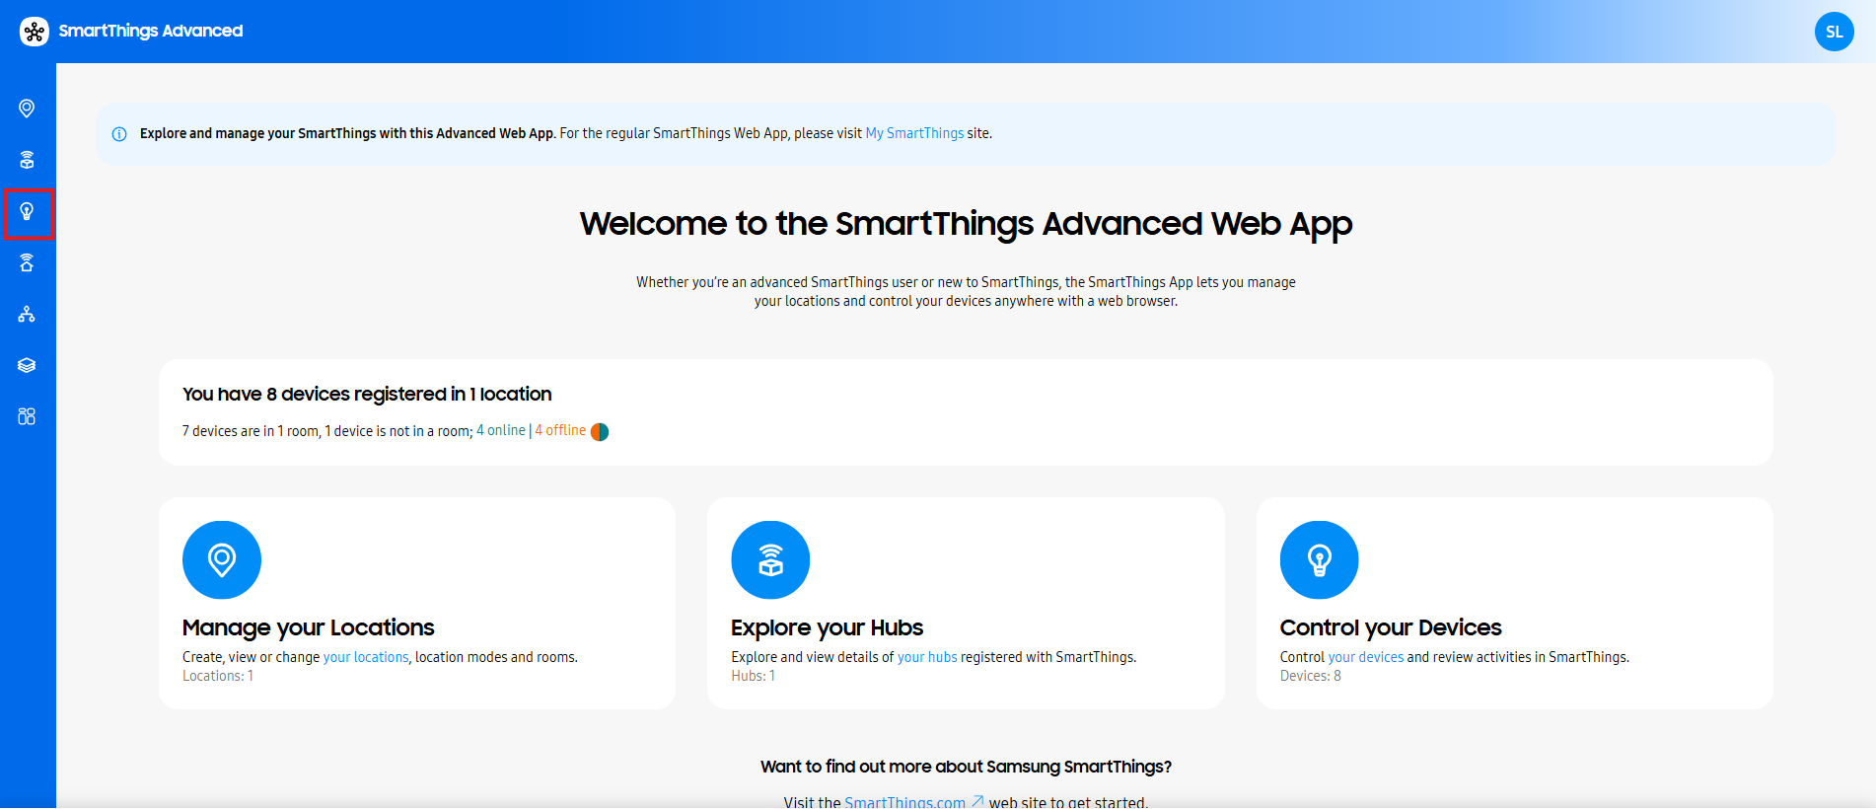The height and width of the screenshot is (809, 1876).
Task: Click the sidebar house-with-signal icon
Action: [x=27, y=262]
